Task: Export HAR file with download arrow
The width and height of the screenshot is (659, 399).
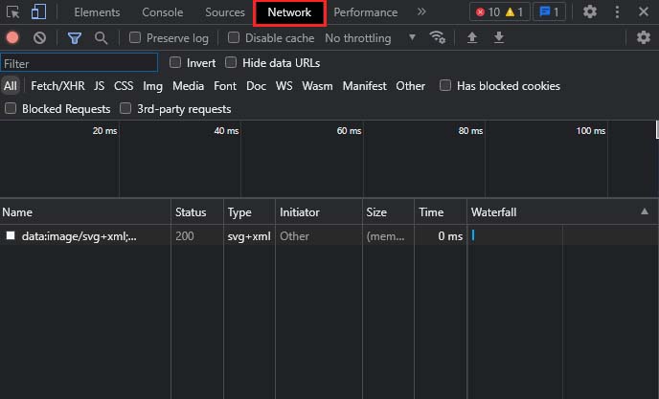Action: coord(498,38)
